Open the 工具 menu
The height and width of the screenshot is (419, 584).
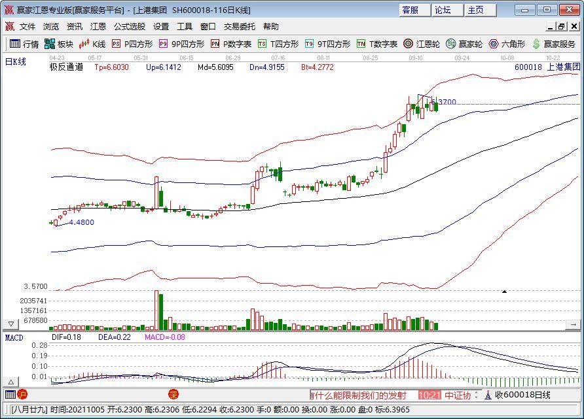pos(185,26)
